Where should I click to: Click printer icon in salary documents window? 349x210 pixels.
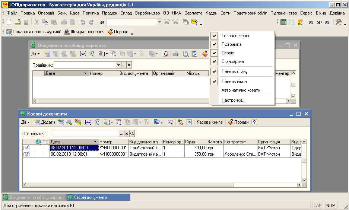[175, 54]
